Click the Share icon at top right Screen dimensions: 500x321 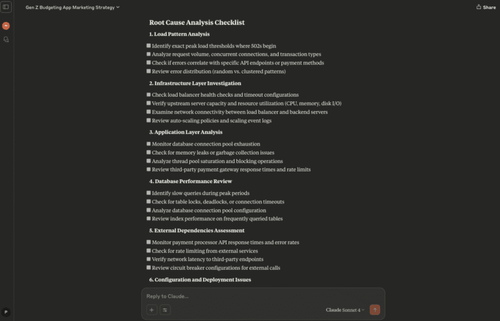pyautogui.click(x=479, y=6)
